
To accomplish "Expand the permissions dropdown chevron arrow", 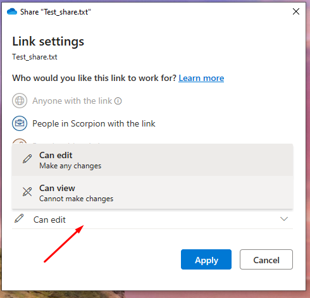I will click(284, 219).
